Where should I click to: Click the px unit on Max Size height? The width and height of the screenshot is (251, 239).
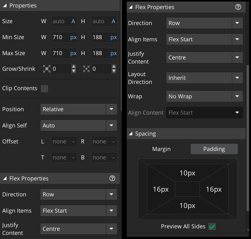[114, 53]
